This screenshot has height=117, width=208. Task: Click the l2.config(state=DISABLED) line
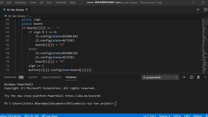pyautogui.click(x=57, y=53)
